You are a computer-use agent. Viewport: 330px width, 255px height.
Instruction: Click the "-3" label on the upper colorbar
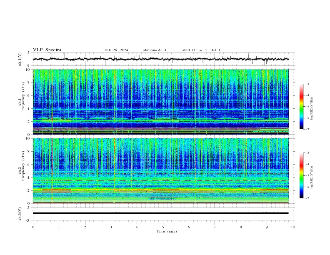[x=307, y=84]
